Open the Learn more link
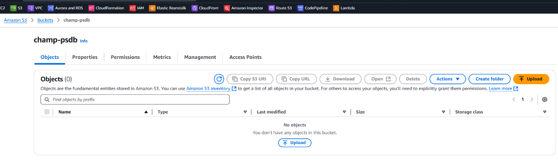The width and height of the screenshot is (558, 164). (503, 89)
